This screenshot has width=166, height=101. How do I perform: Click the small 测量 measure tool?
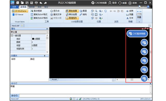[x=130, y=15]
